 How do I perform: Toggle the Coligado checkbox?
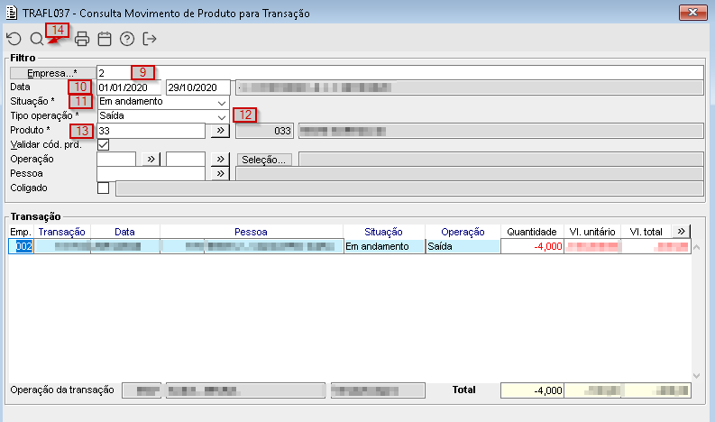click(103, 188)
